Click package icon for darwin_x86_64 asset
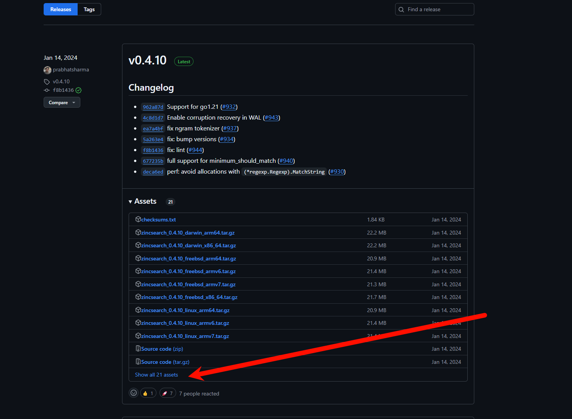This screenshot has width=572, height=419. tap(138, 245)
